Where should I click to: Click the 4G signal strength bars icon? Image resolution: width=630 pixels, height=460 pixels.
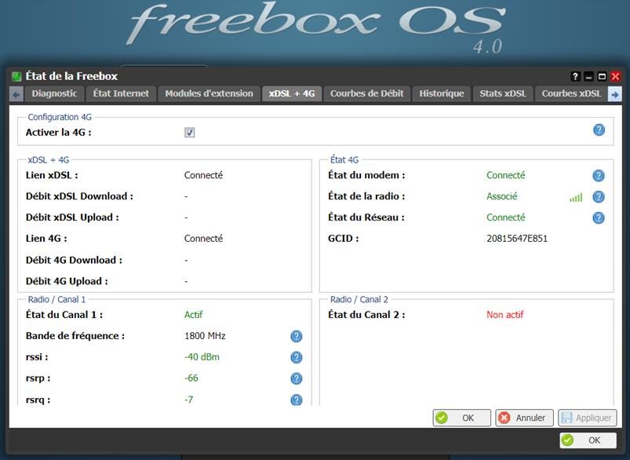(x=576, y=198)
